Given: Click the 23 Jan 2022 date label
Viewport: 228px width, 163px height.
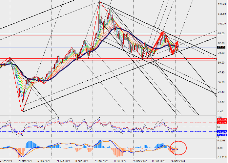Looking at the screenshot, I should [x=101, y=161].
